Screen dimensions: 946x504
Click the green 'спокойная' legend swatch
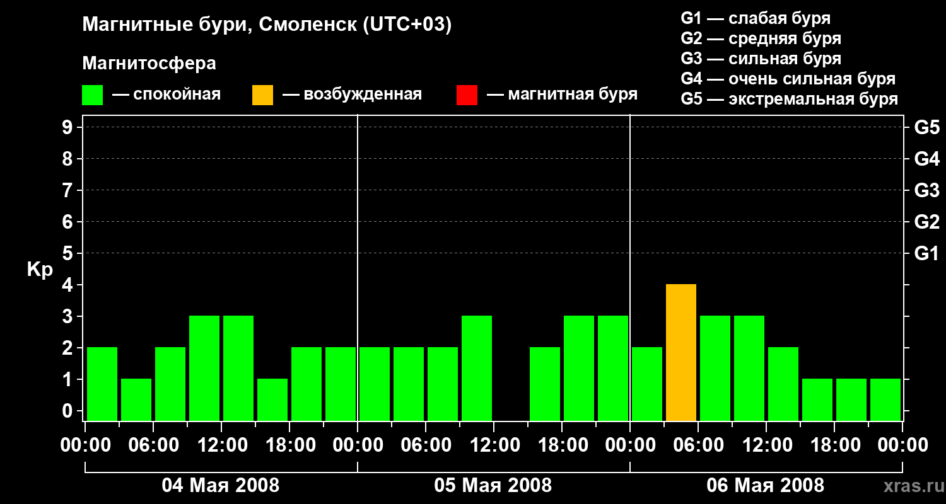(92, 95)
